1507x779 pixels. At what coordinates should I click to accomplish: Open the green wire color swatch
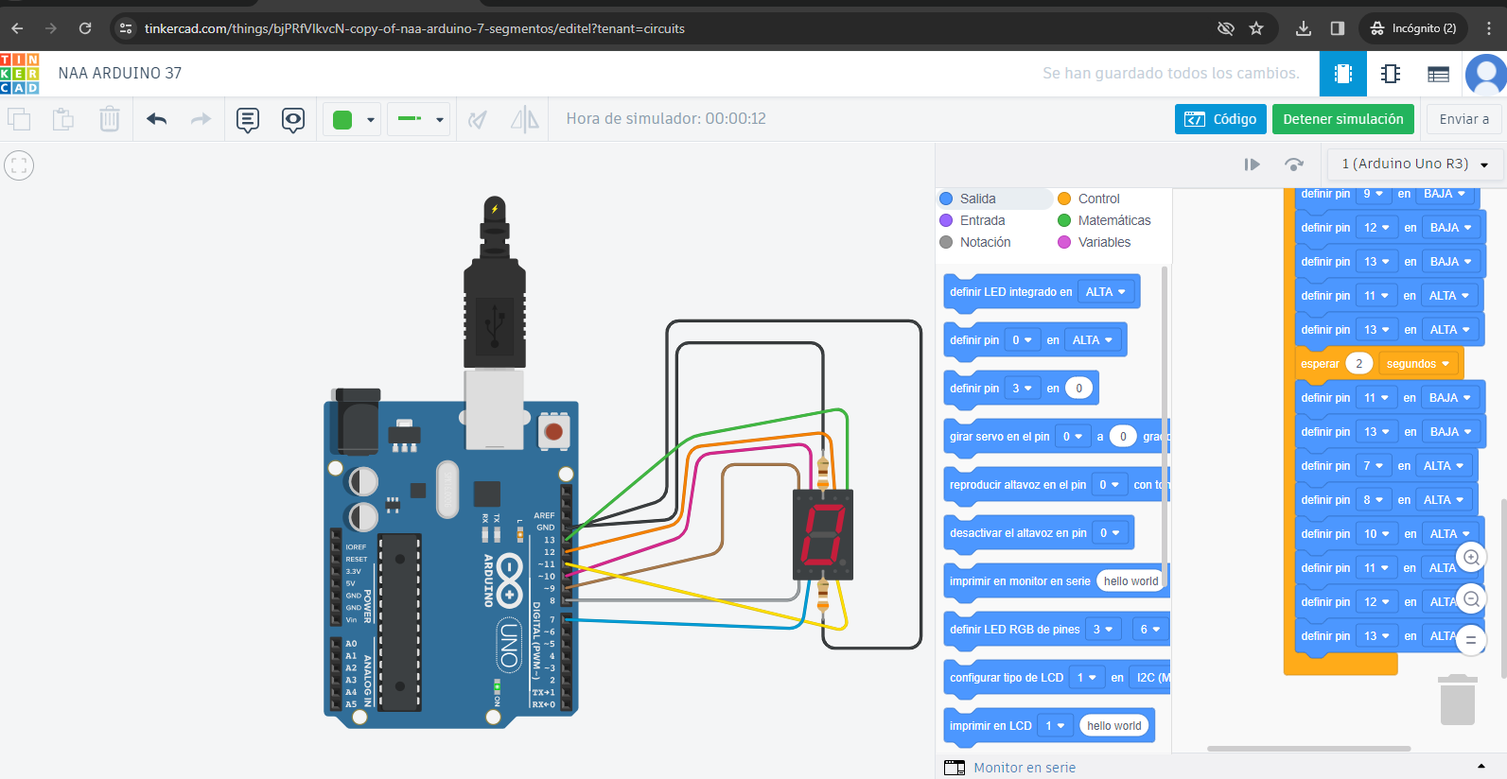(352, 119)
